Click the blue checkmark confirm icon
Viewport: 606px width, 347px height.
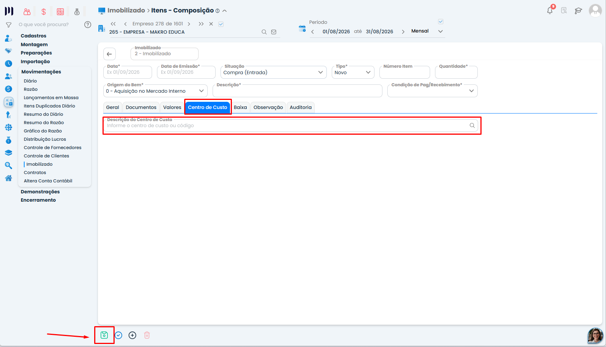(118, 335)
